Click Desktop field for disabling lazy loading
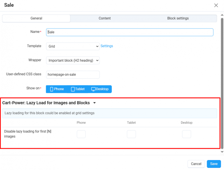This screenshot has width=224, height=170. click(187, 134)
